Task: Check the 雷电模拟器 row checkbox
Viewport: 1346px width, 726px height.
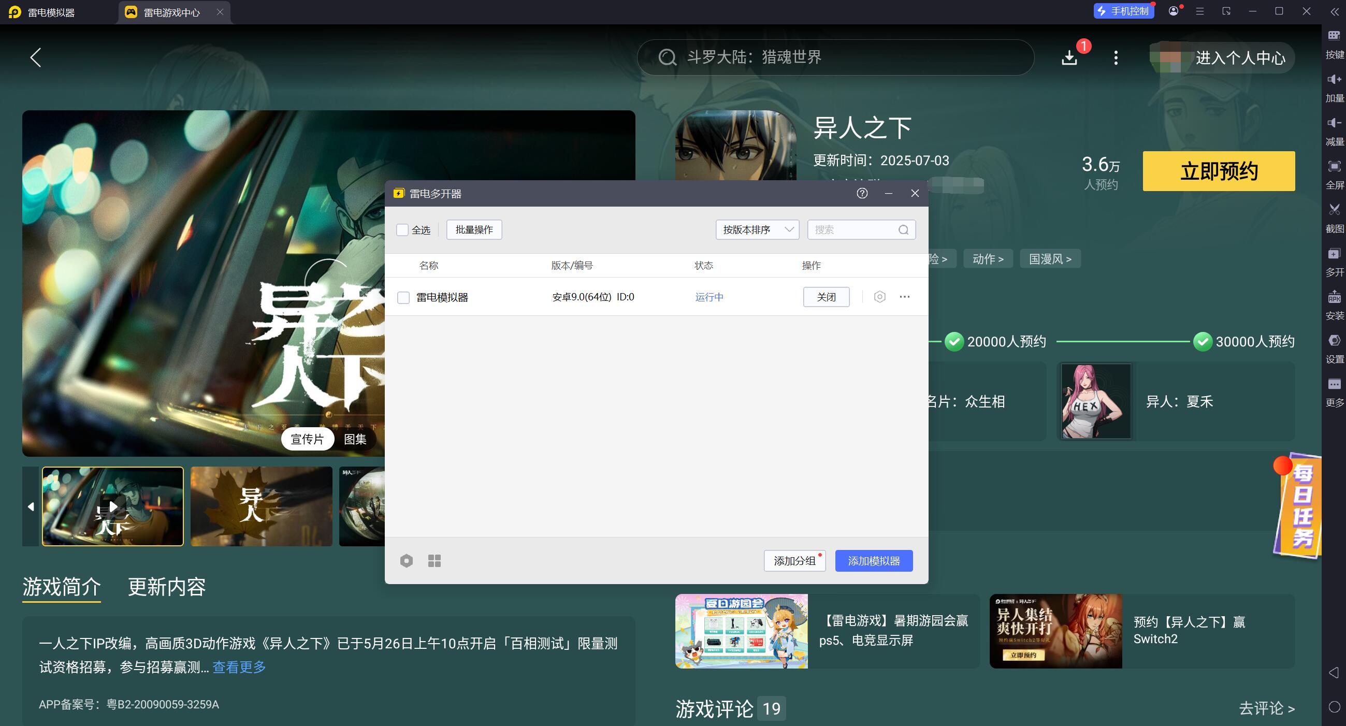Action: 403,297
